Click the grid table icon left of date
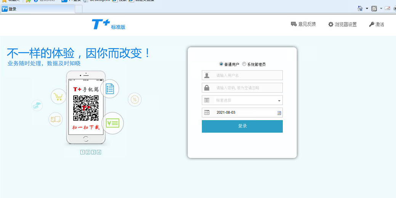 [x=207, y=113]
